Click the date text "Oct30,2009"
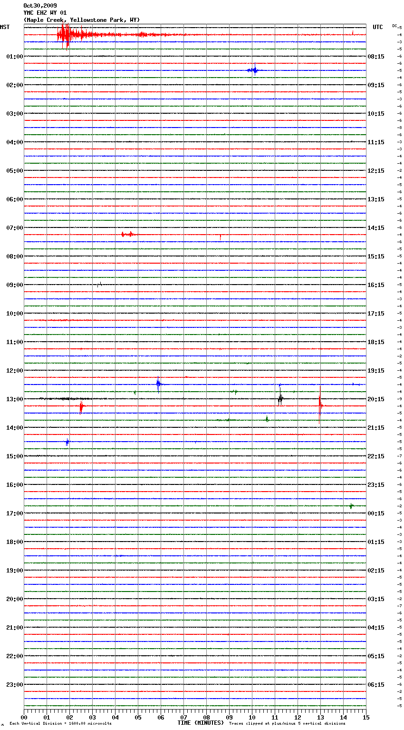Image resolution: width=404 pixels, height=730 pixels. pos(40,6)
